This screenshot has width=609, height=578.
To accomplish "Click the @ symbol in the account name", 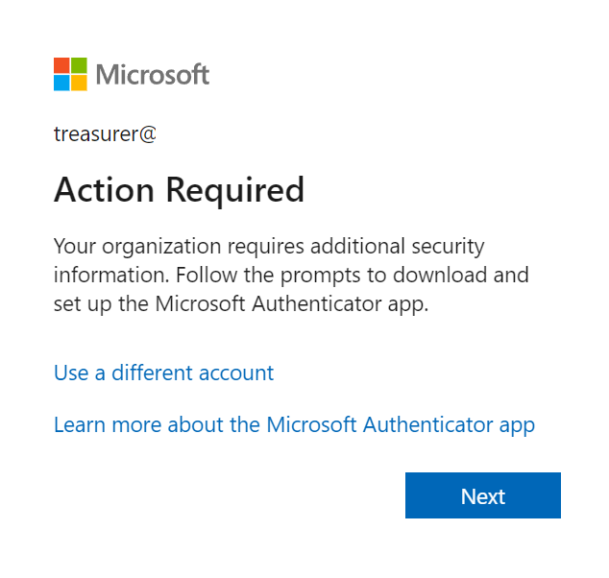I will coord(148,134).
